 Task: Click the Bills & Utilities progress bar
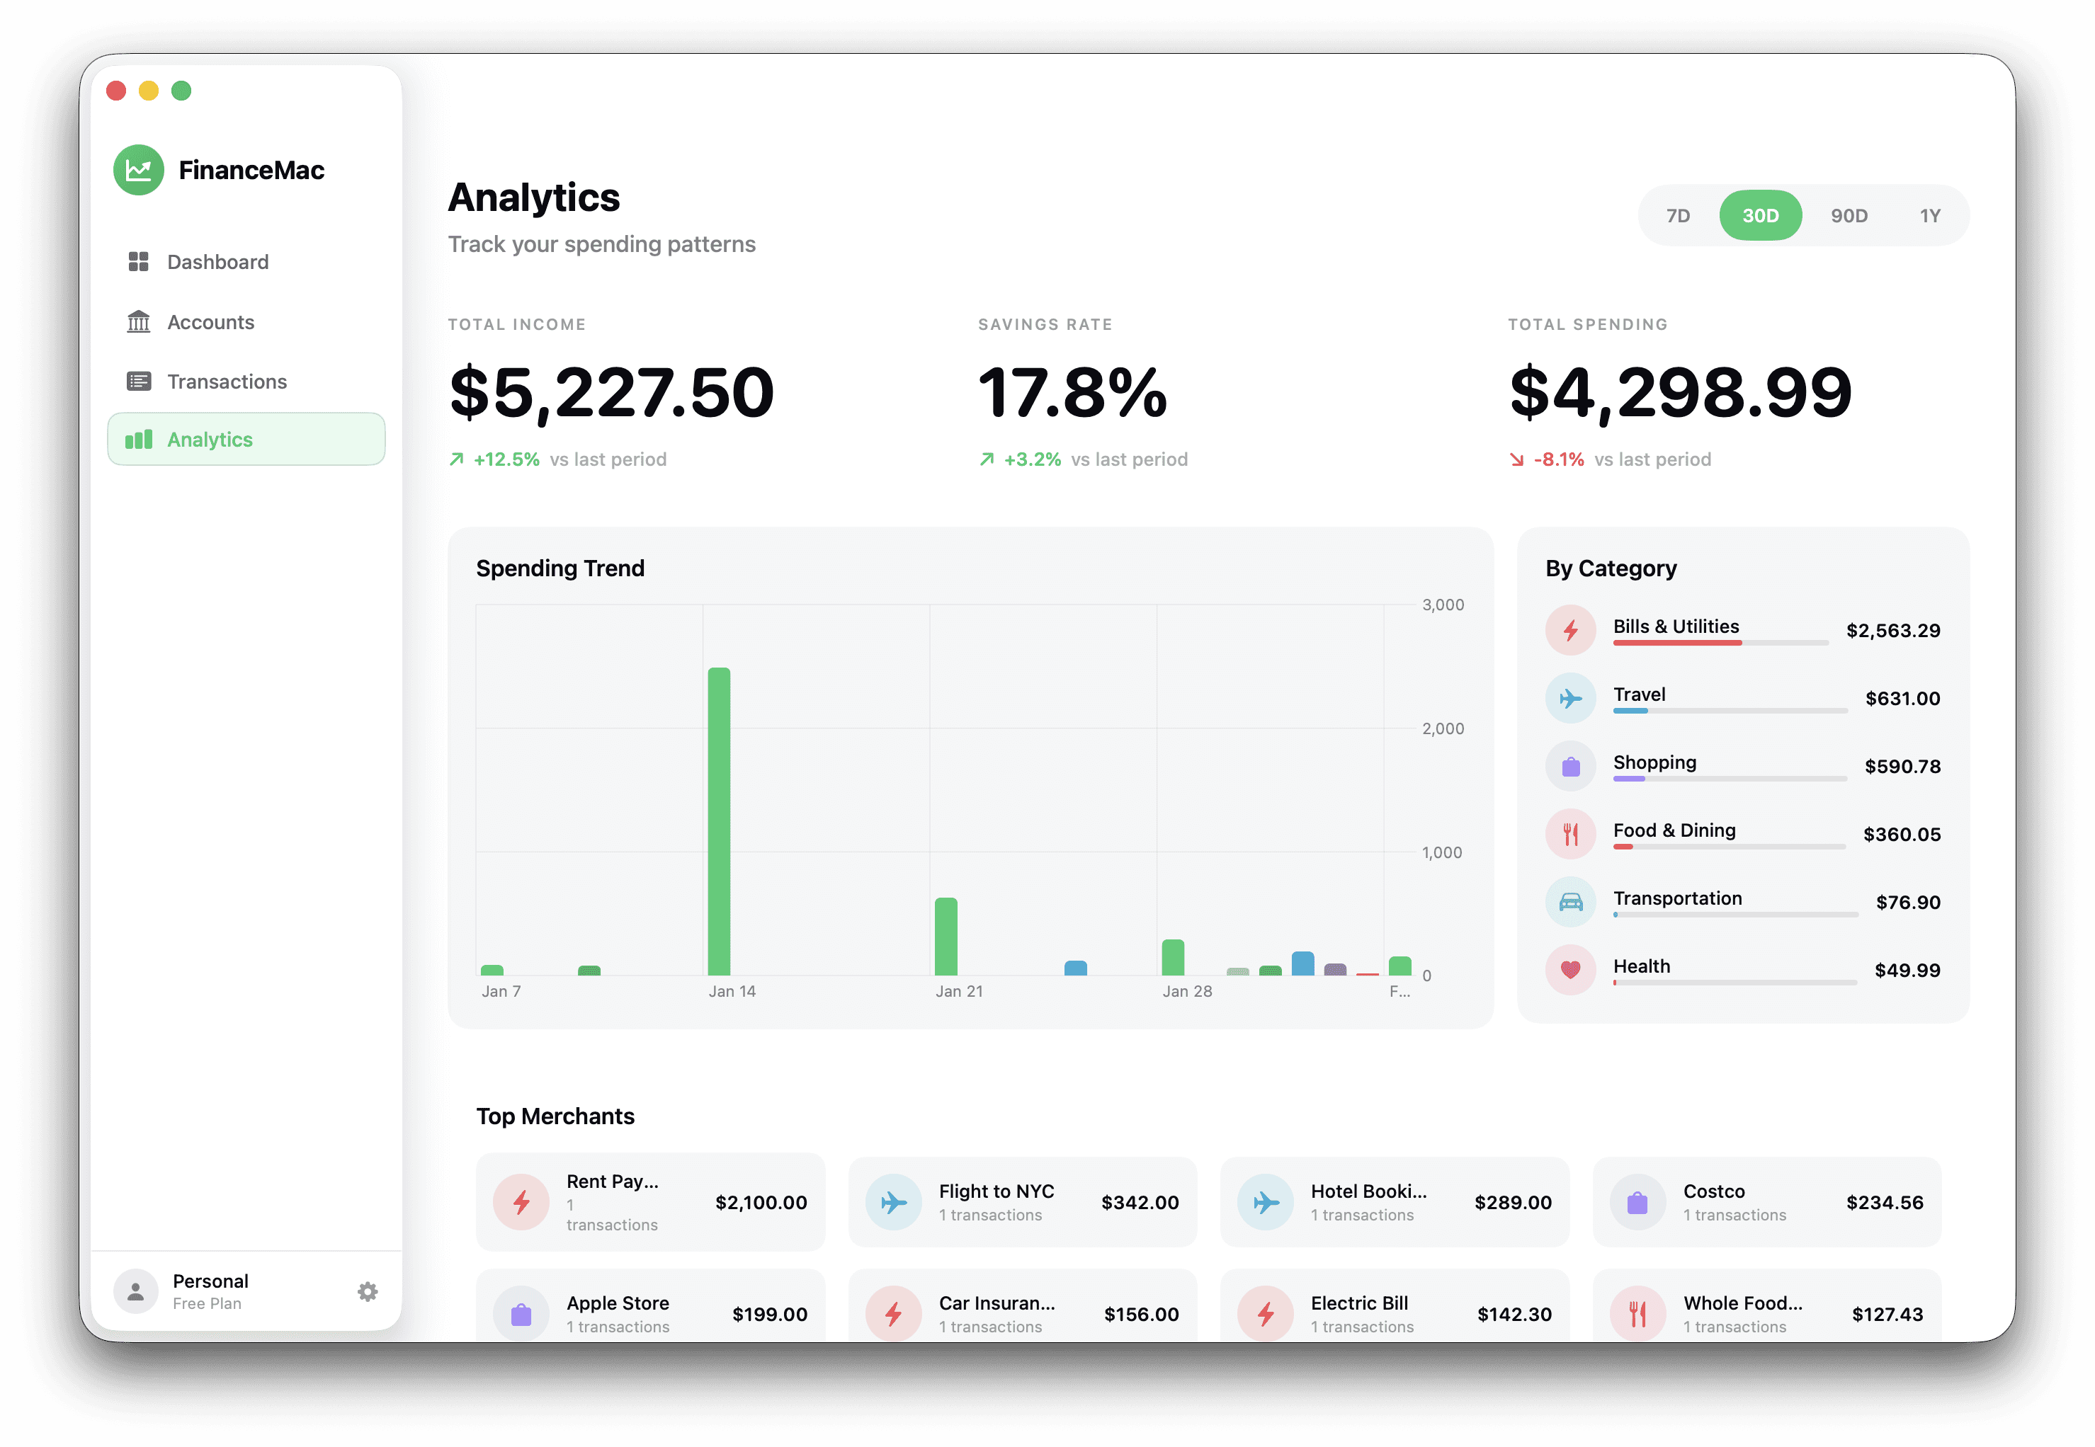[x=1720, y=643]
